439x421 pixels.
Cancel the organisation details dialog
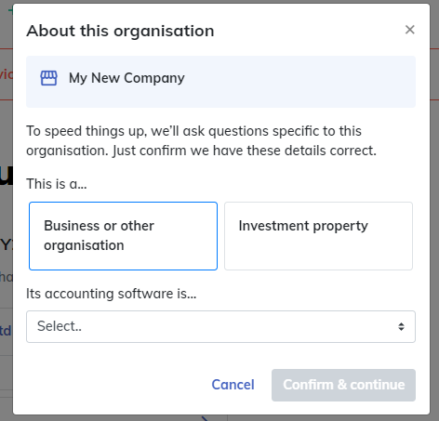[233, 385]
